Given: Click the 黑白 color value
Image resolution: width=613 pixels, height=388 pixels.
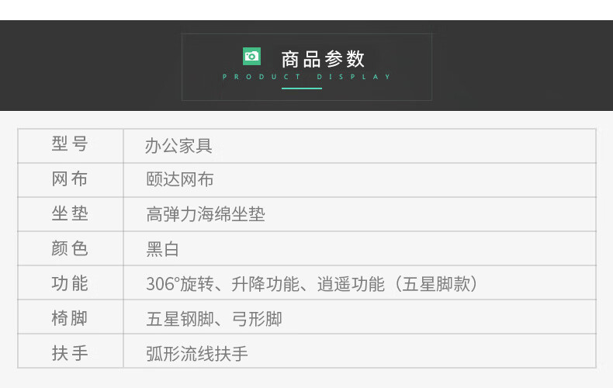Looking at the screenshot, I should pyautogui.click(x=162, y=250).
